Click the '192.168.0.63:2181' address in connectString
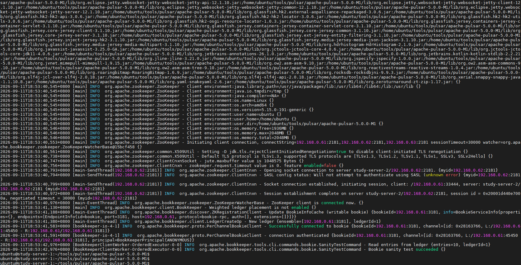This screenshot has height=265, width=521. coord(407,142)
